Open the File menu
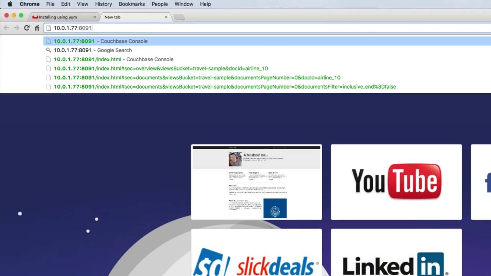The height and width of the screenshot is (276, 491). 50,4
